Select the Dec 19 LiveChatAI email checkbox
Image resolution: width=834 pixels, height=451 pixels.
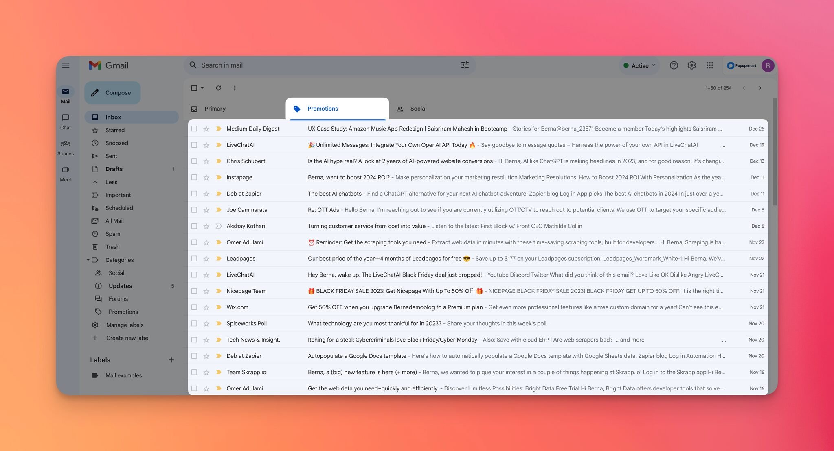pyautogui.click(x=194, y=145)
